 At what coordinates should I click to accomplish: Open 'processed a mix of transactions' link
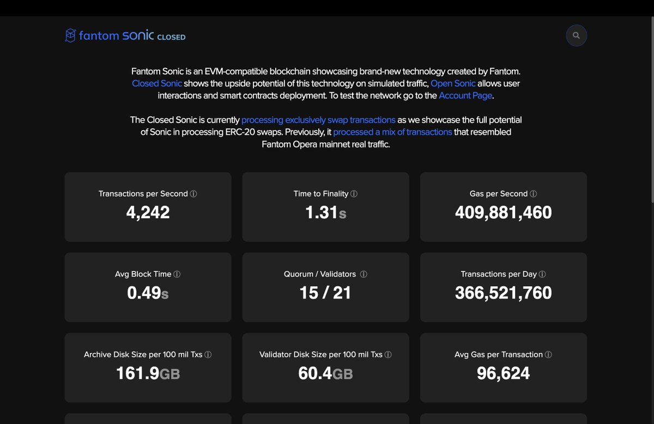[392, 132]
